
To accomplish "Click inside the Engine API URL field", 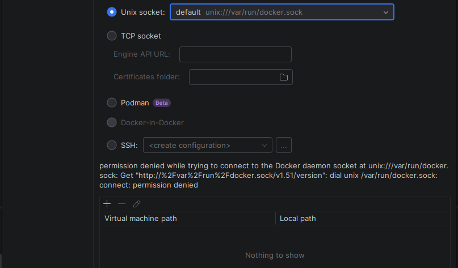I will [235, 54].
